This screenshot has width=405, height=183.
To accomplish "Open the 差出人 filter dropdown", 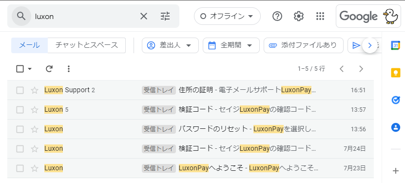I will click(x=170, y=45).
